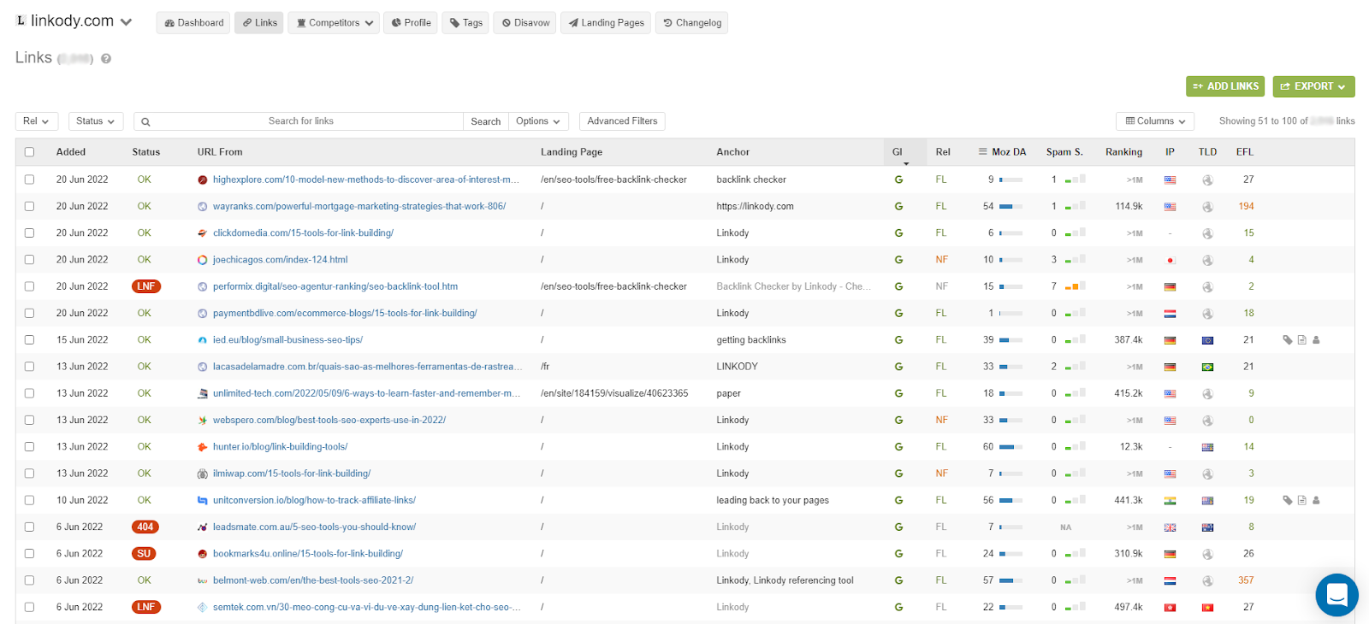Tick the hunter.io row checkbox
The height and width of the screenshot is (624, 1369).
point(29,447)
